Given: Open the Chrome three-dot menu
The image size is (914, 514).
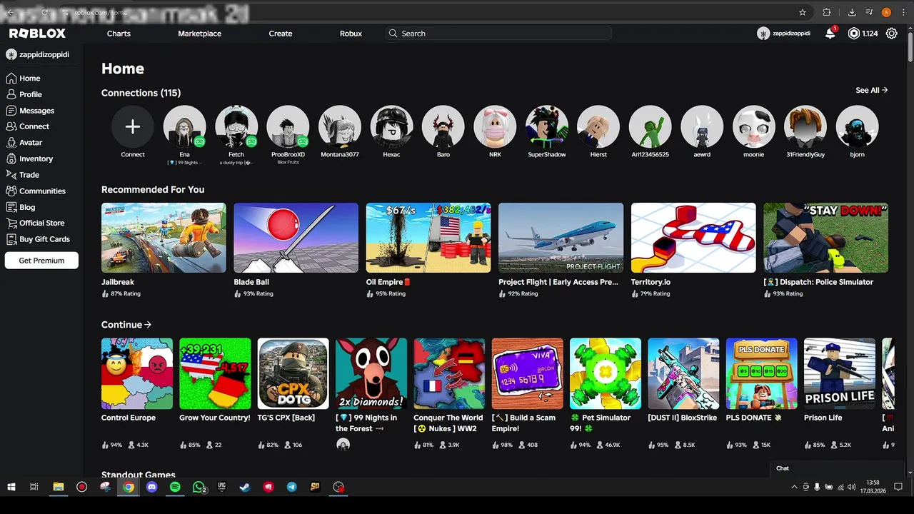Looking at the screenshot, I should pos(904,12).
